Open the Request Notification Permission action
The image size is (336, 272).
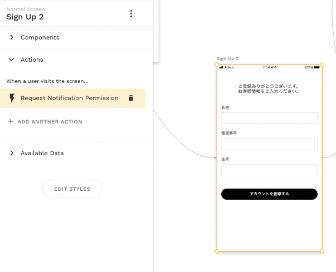(69, 98)
